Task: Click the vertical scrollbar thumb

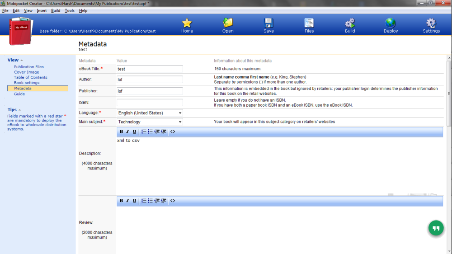Action: [449, 94]
